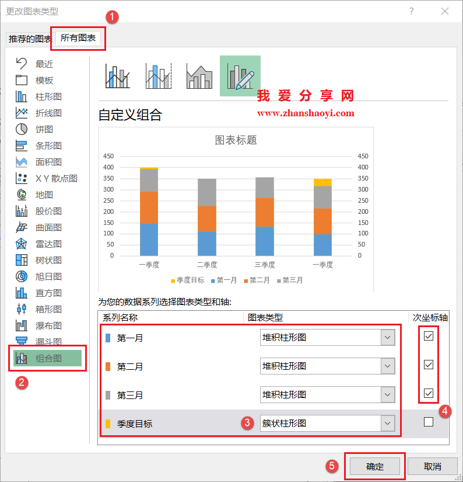The image size is (463, 482).
Task: Pick clustered column-line on secondary axis subtype
Action: coord(159,76)
